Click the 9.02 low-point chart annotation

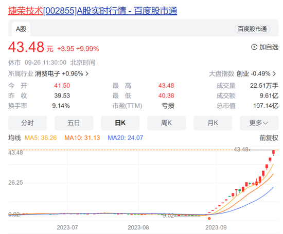(168, 216)
